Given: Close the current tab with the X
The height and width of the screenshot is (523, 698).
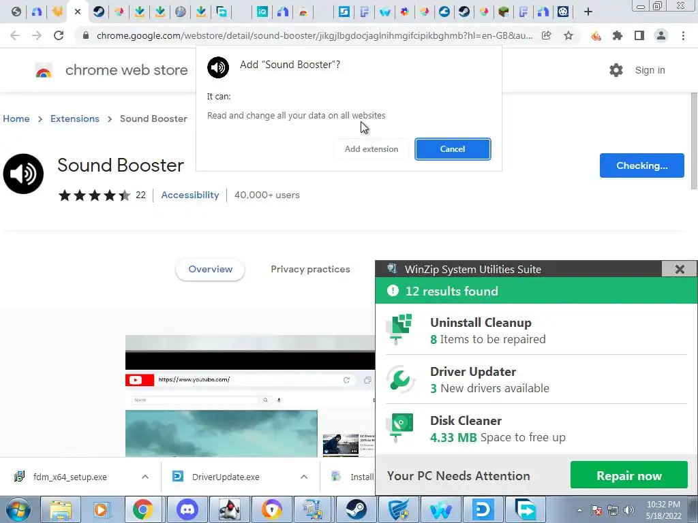Looking at the screenshot, I should 78,12.
